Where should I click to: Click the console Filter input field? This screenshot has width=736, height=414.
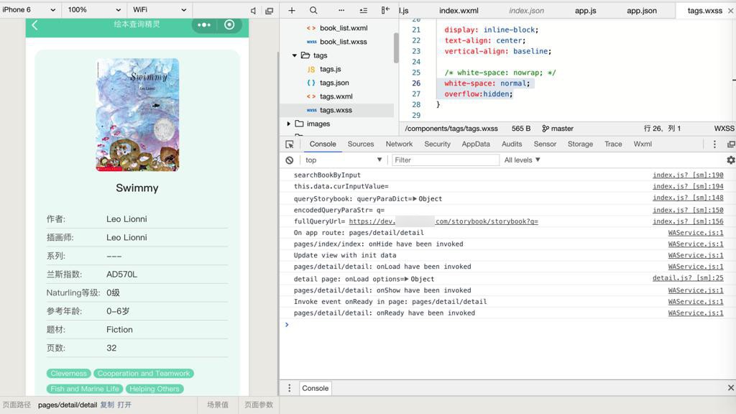pos(446,160)
